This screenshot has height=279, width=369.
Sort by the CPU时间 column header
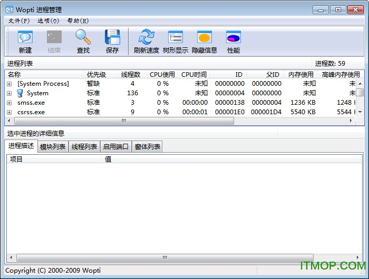(193, 75)
